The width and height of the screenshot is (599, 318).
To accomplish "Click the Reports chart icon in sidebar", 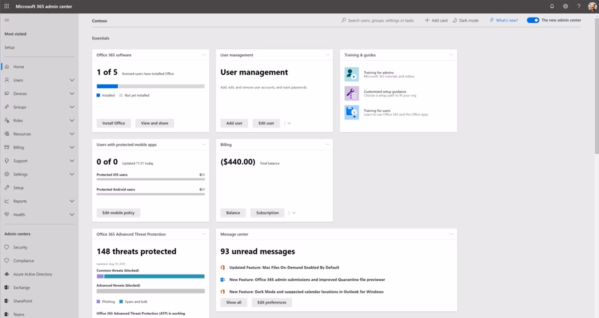I will (7, 201).
